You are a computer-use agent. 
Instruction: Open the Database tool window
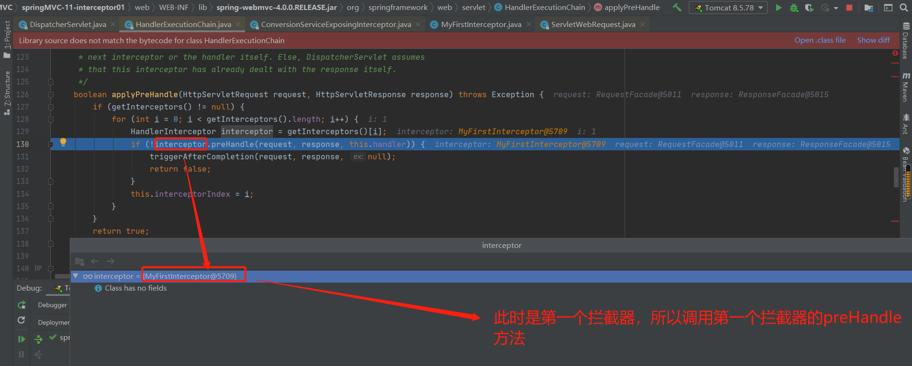click(906, 41)
